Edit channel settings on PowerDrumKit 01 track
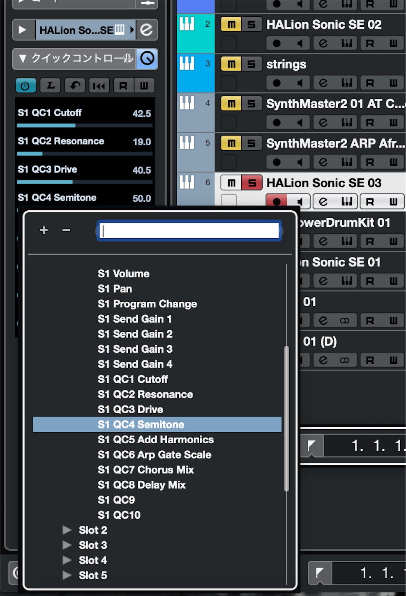This screenshot has width=406, height=596. tap(324, 241)
